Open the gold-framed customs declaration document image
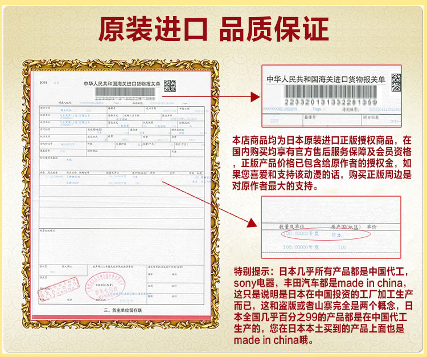Viewport: 427px width, 357px height. click(121, 194)
